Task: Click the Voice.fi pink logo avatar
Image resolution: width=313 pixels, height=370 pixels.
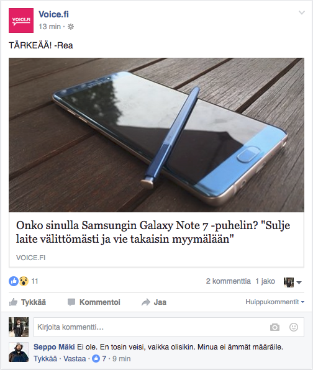Action: click(x=21, y=20)
